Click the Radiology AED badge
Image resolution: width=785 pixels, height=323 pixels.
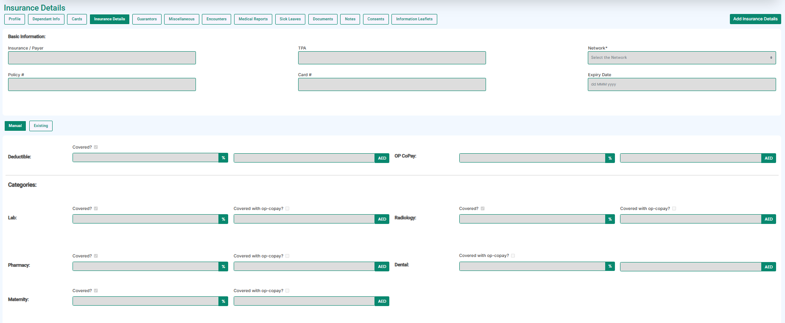pos(769,219)
